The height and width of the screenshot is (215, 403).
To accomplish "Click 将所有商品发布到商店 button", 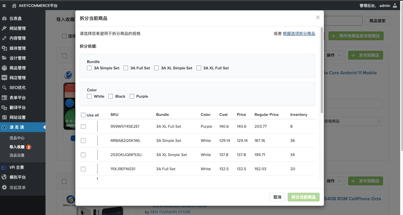I will pos(356,36).
